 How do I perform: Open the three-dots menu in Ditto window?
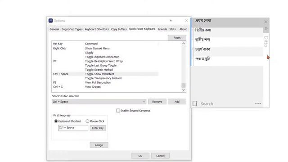coord(258,103)
